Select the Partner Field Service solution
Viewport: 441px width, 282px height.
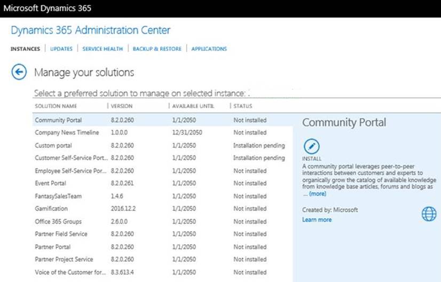(162, 234)
